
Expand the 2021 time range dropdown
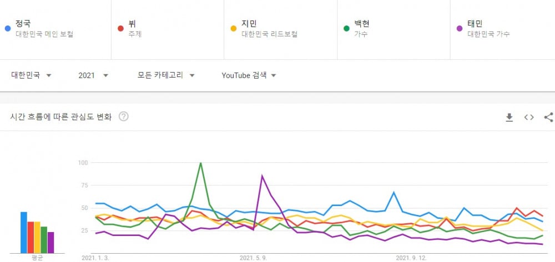[x=93, y=75]
